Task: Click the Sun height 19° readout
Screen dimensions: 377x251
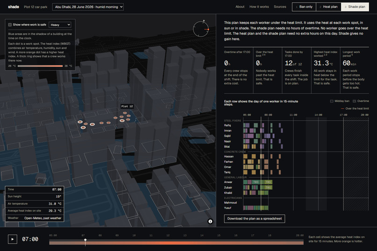Action: click(35, 196)
